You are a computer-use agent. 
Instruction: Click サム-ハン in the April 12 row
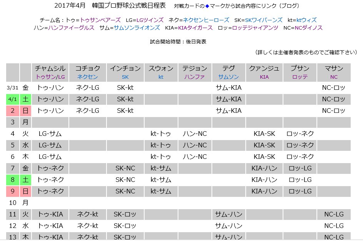228,226
